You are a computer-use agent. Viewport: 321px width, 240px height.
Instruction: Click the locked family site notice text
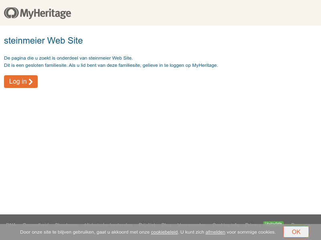(111, 65)
